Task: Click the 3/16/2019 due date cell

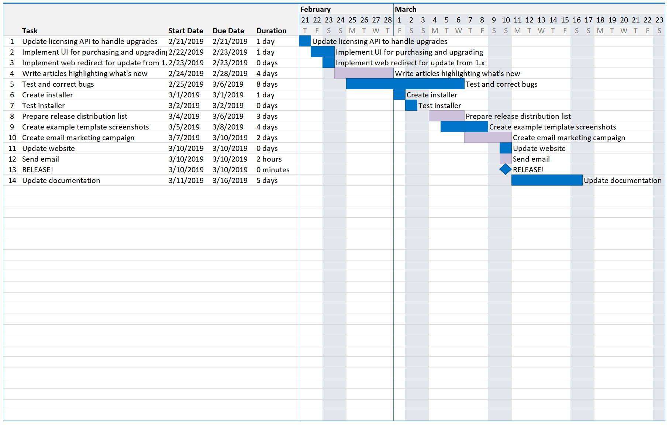Action: [x=230, y=180]
